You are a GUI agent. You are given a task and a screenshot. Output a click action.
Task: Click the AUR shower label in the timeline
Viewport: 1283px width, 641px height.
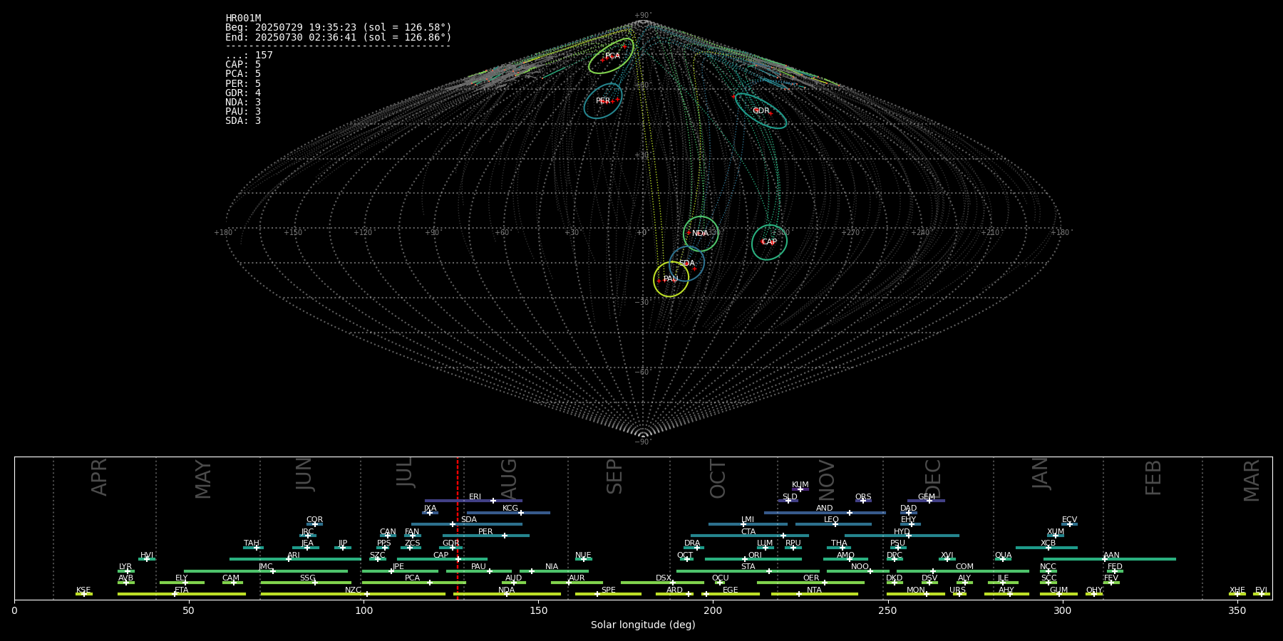(577, 578)
